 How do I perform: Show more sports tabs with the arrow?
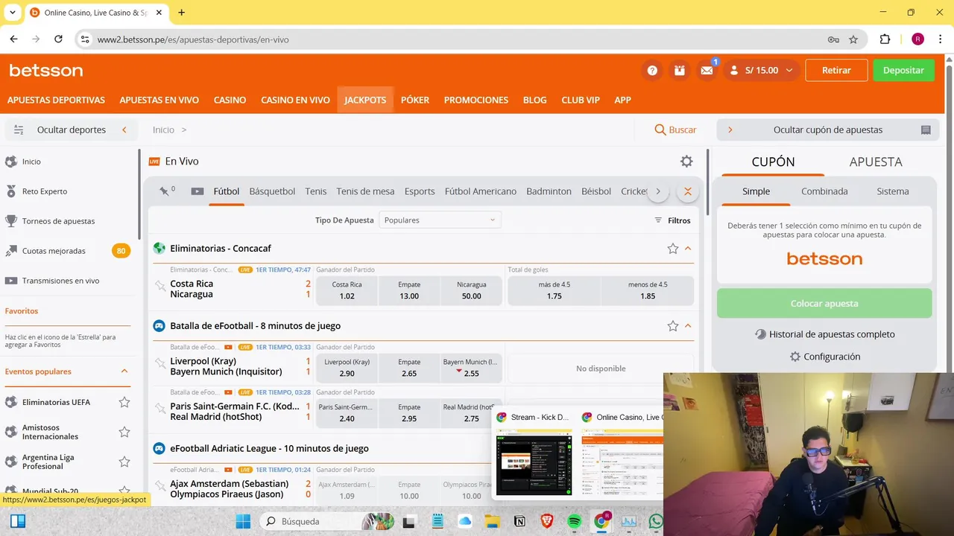click(x=657, y=191)
